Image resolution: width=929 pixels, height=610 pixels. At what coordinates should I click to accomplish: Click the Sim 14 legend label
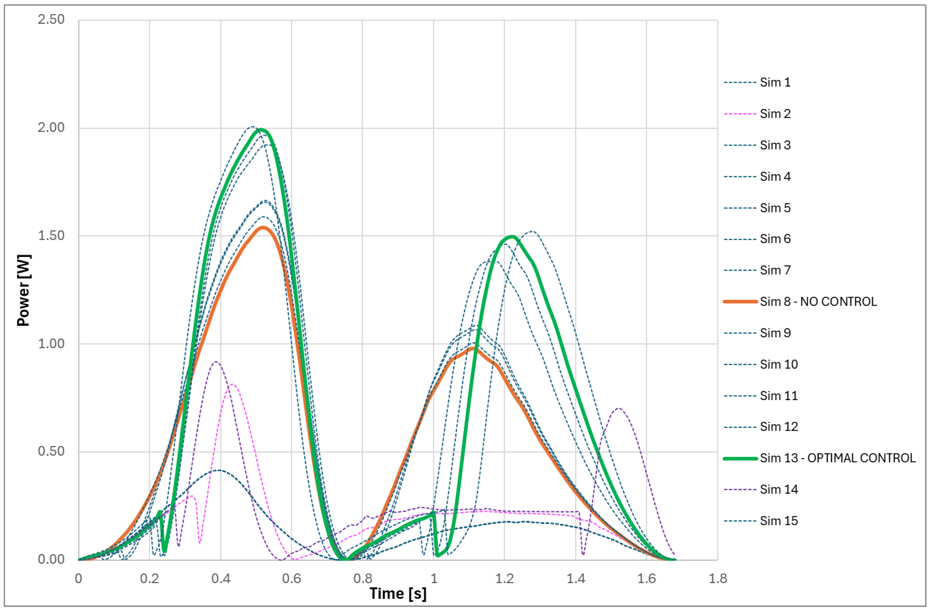pos(778,489)
